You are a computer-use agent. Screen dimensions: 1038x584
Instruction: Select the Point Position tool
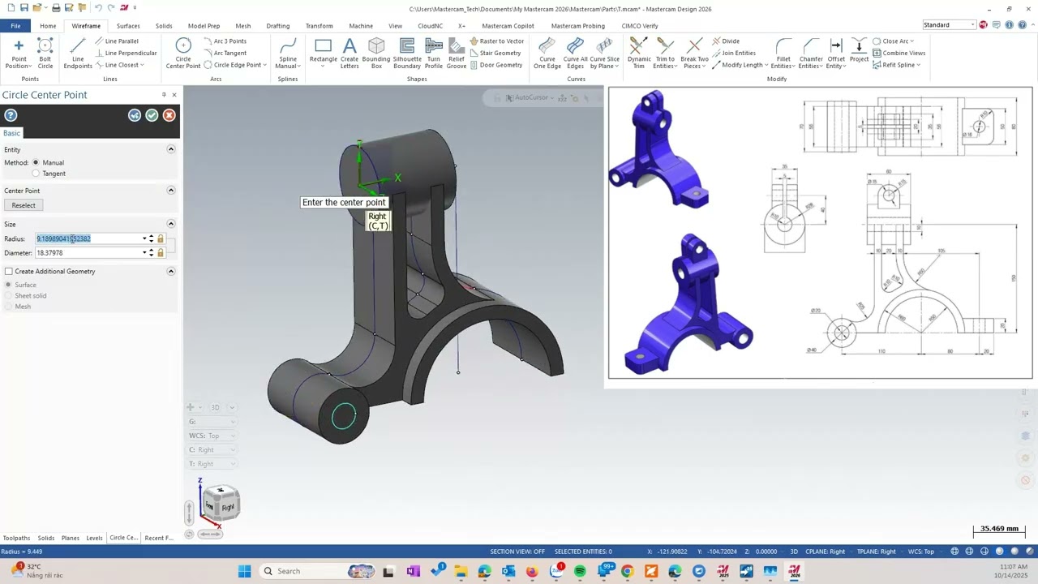coord(19,53)
